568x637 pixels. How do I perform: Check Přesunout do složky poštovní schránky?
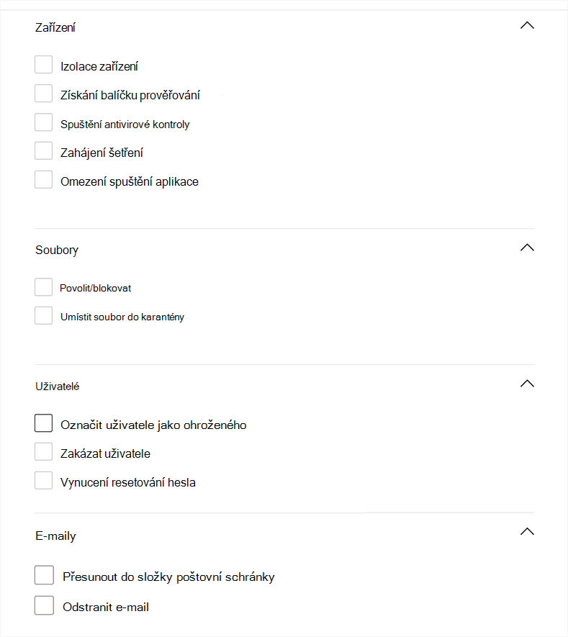tap(44, 575)
